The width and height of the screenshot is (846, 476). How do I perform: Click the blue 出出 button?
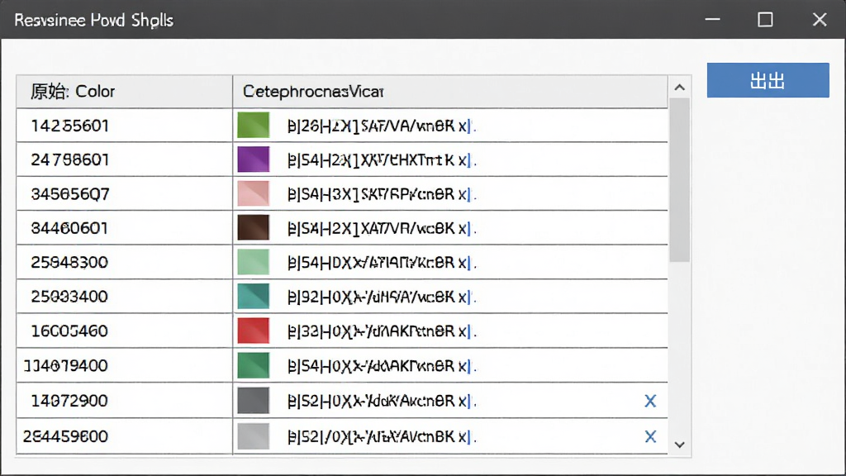(768, 80)
